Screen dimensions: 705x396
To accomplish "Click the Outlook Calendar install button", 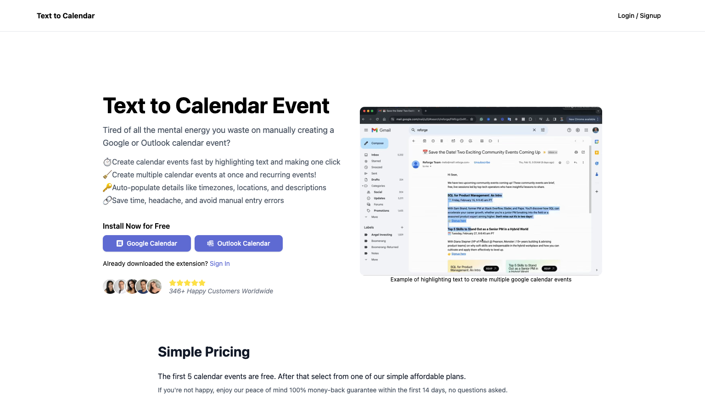I will (239, 243).
